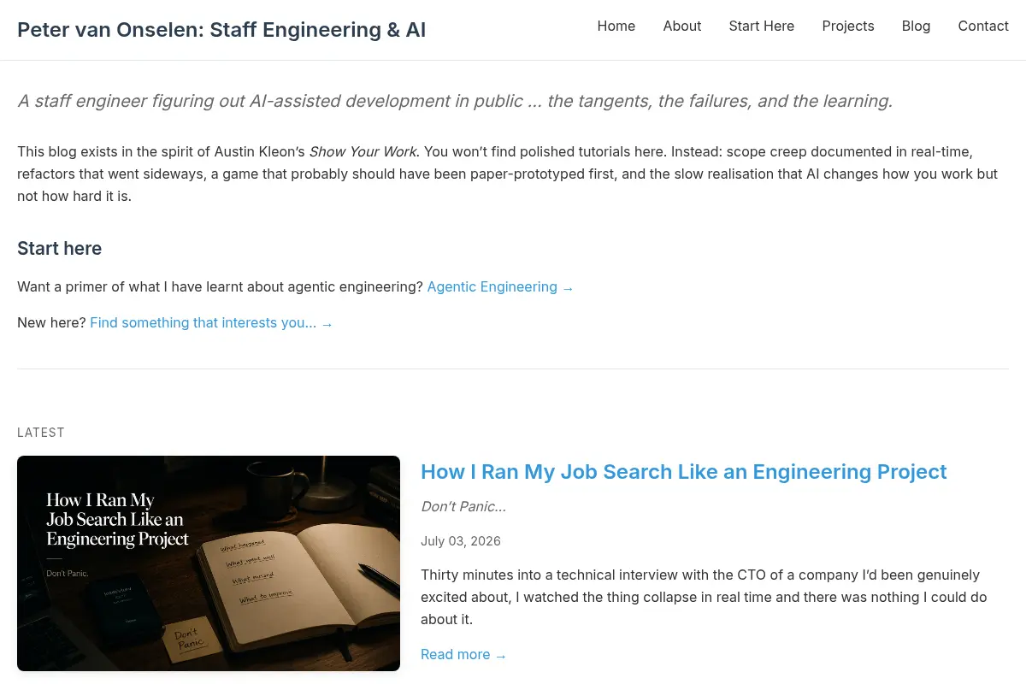Click the July 03, 2026 post date
Viewport: 1026px width, 684px height.
461,541
